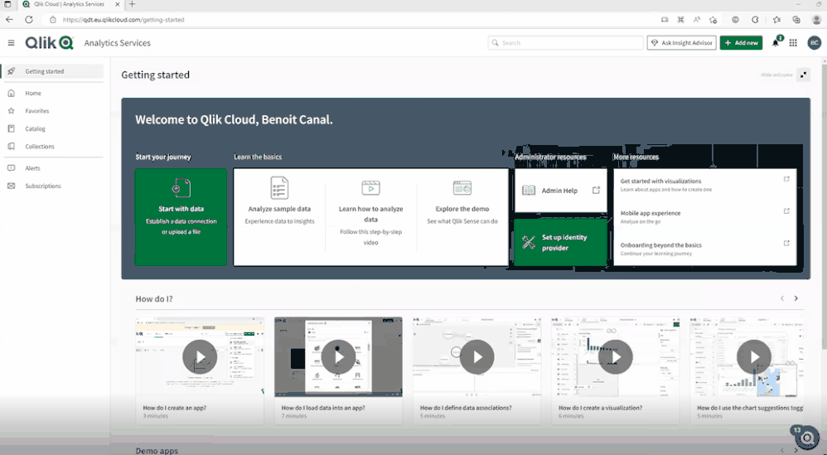Select Getting started in sidebar
The width and height of the screenshot is (827, 455).
(x=53, y=71)
